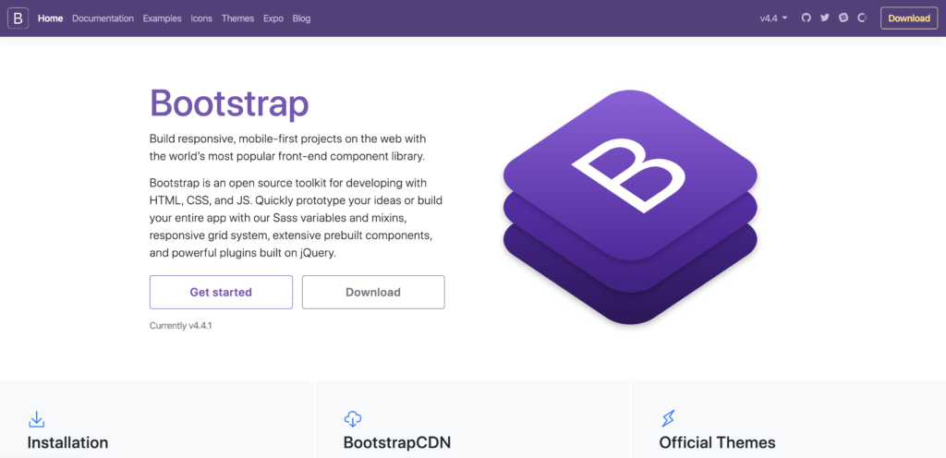The height and width of the screenshot is (458, 946).
Task: Open Examples from the navbar
Action: (163, 18)
